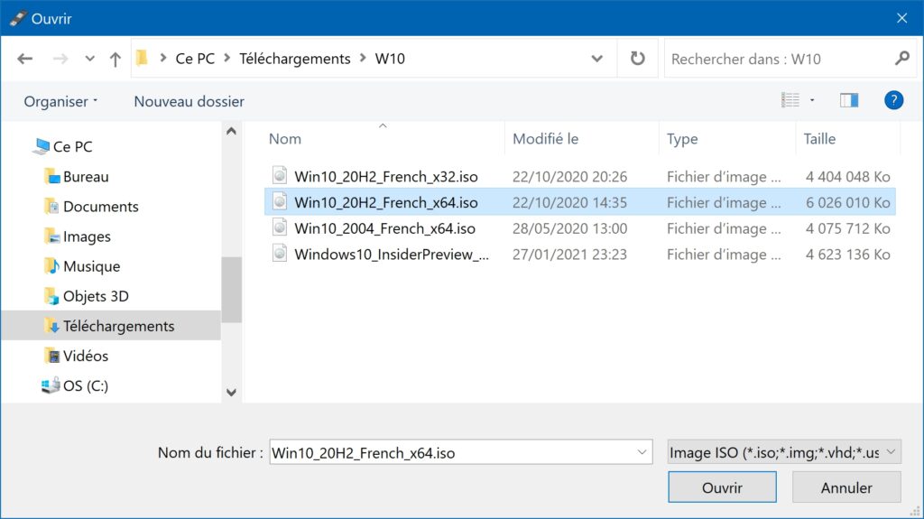Click the forward navigation arrow
This screenshot has width=924, height=519.
coord(60,59)
